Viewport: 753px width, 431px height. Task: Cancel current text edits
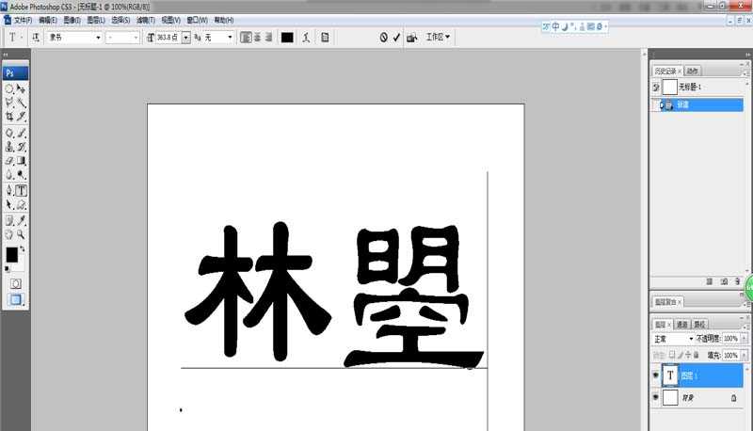[x=383, y=38]
